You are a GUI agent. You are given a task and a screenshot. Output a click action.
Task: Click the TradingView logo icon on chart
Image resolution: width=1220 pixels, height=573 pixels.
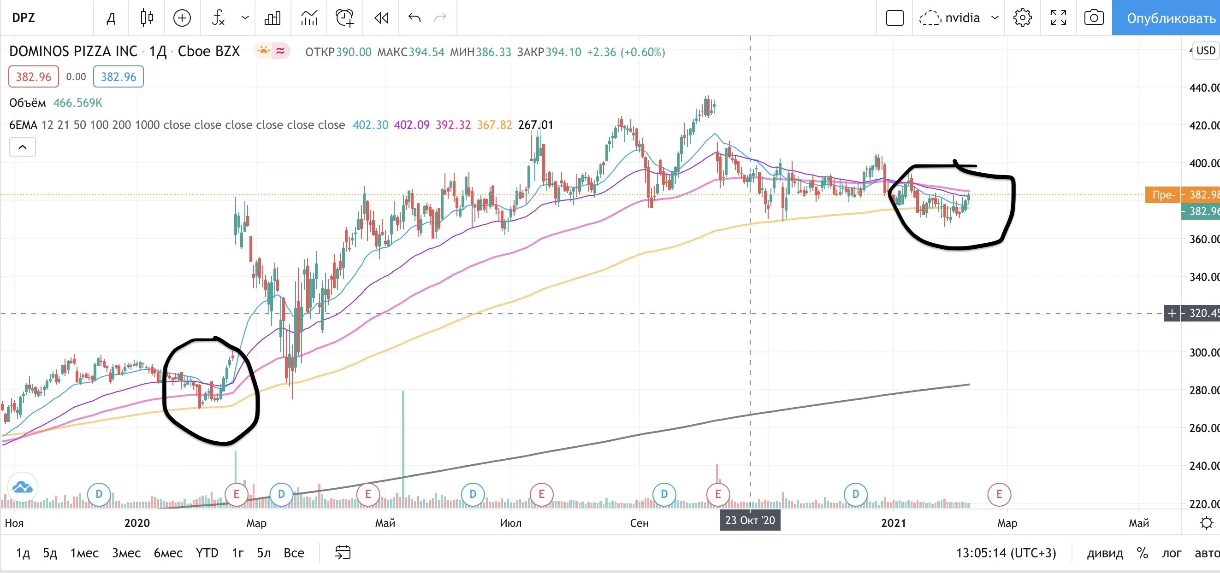[22, 487]
